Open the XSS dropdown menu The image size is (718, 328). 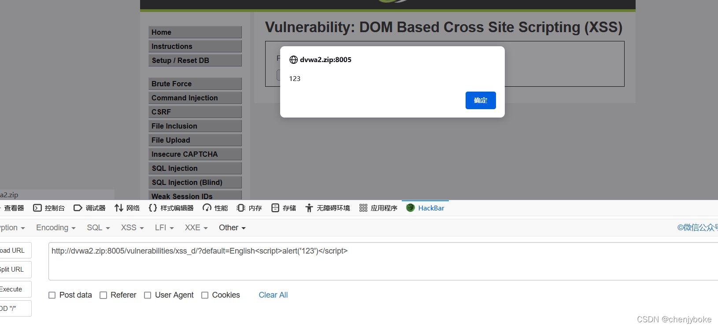(133, 228)
